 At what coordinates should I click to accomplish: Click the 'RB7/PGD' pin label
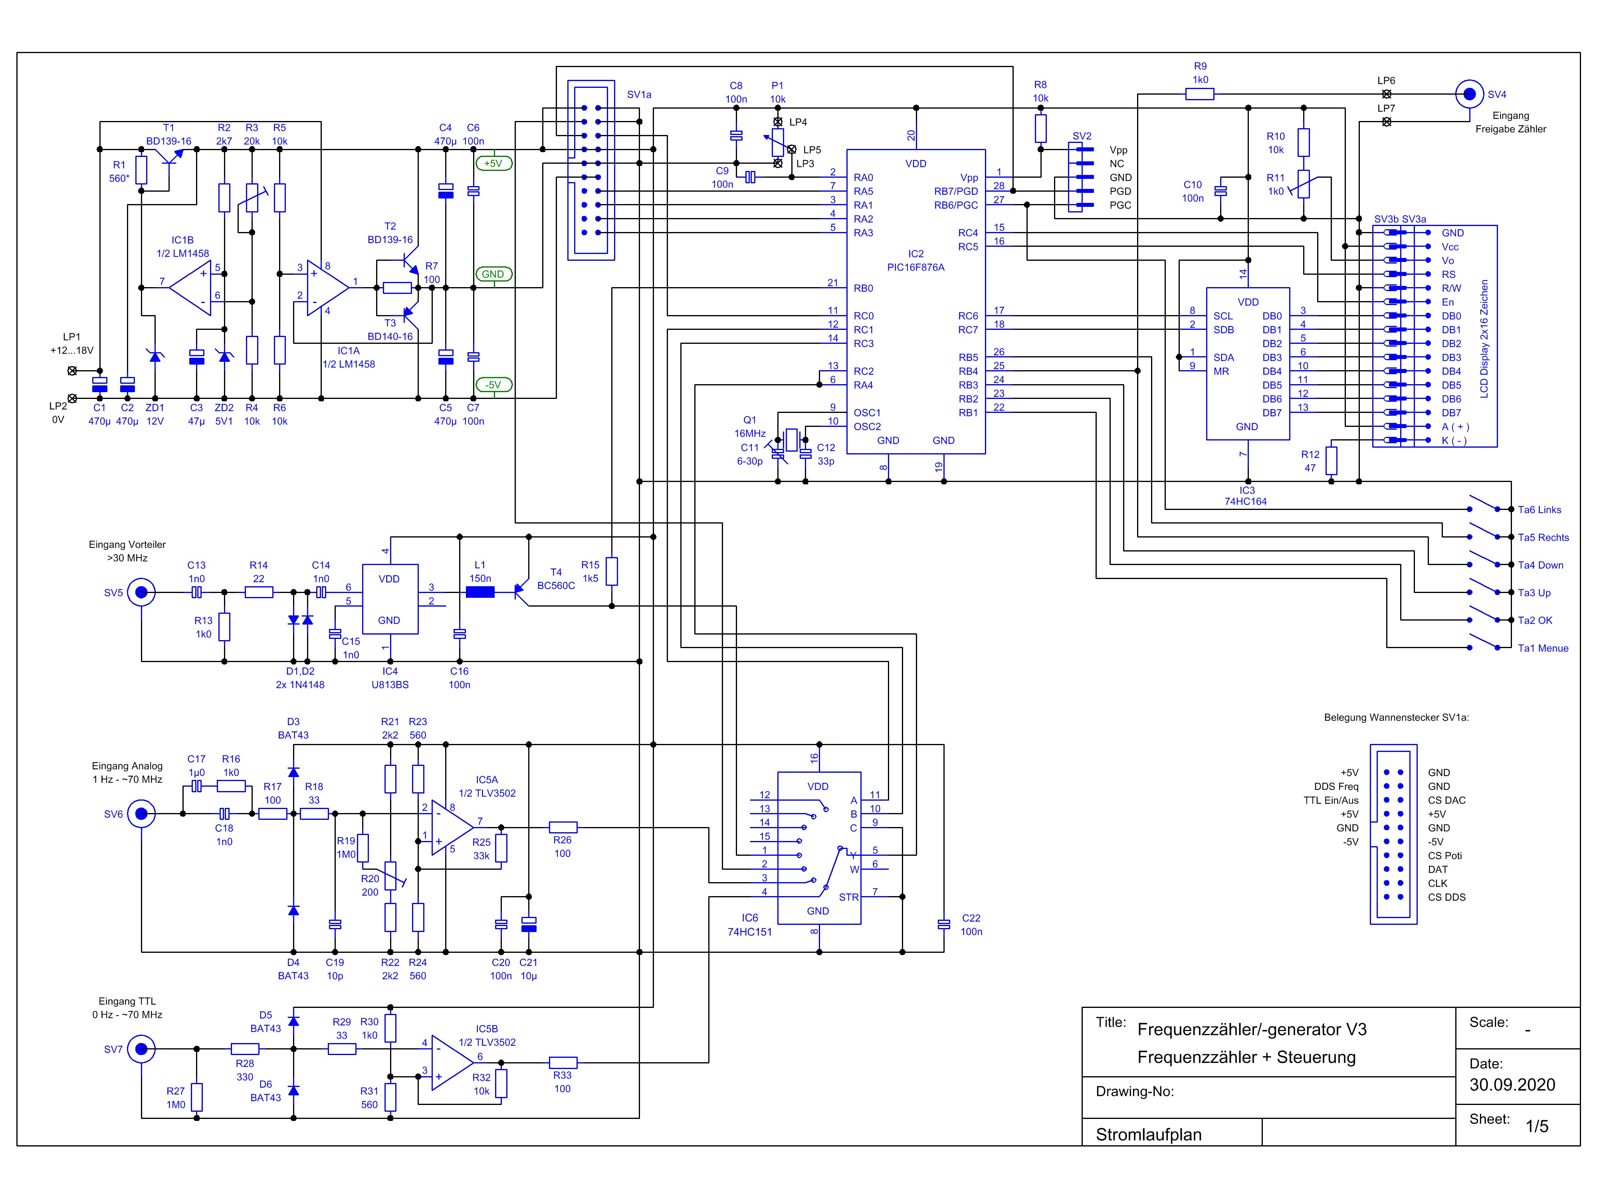coord(956,191)
